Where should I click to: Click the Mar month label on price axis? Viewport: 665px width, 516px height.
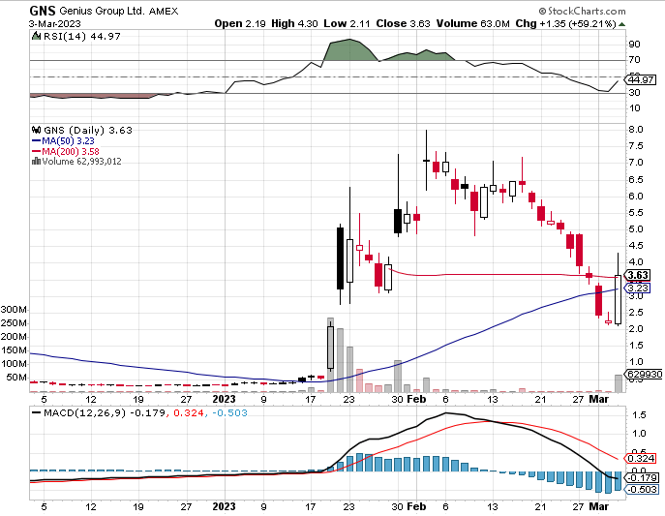pyautogui.click(x=599, y=399)
